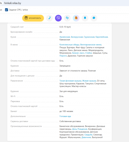Click the Wi-Fi label
This screenshot has height=142, width=129.
click(x=13, y=96)
